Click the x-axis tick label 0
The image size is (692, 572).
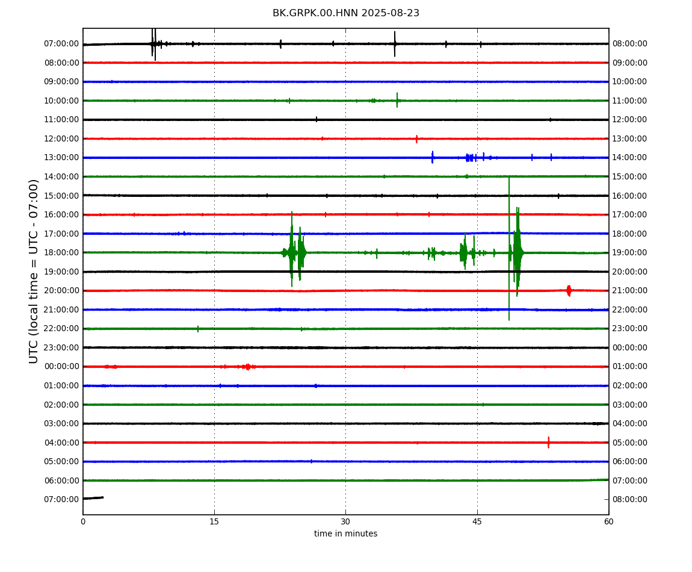[x=83, y=521]
